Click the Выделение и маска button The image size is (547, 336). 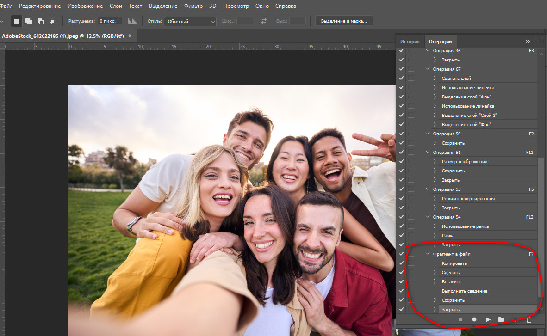(x=344, y=21)
